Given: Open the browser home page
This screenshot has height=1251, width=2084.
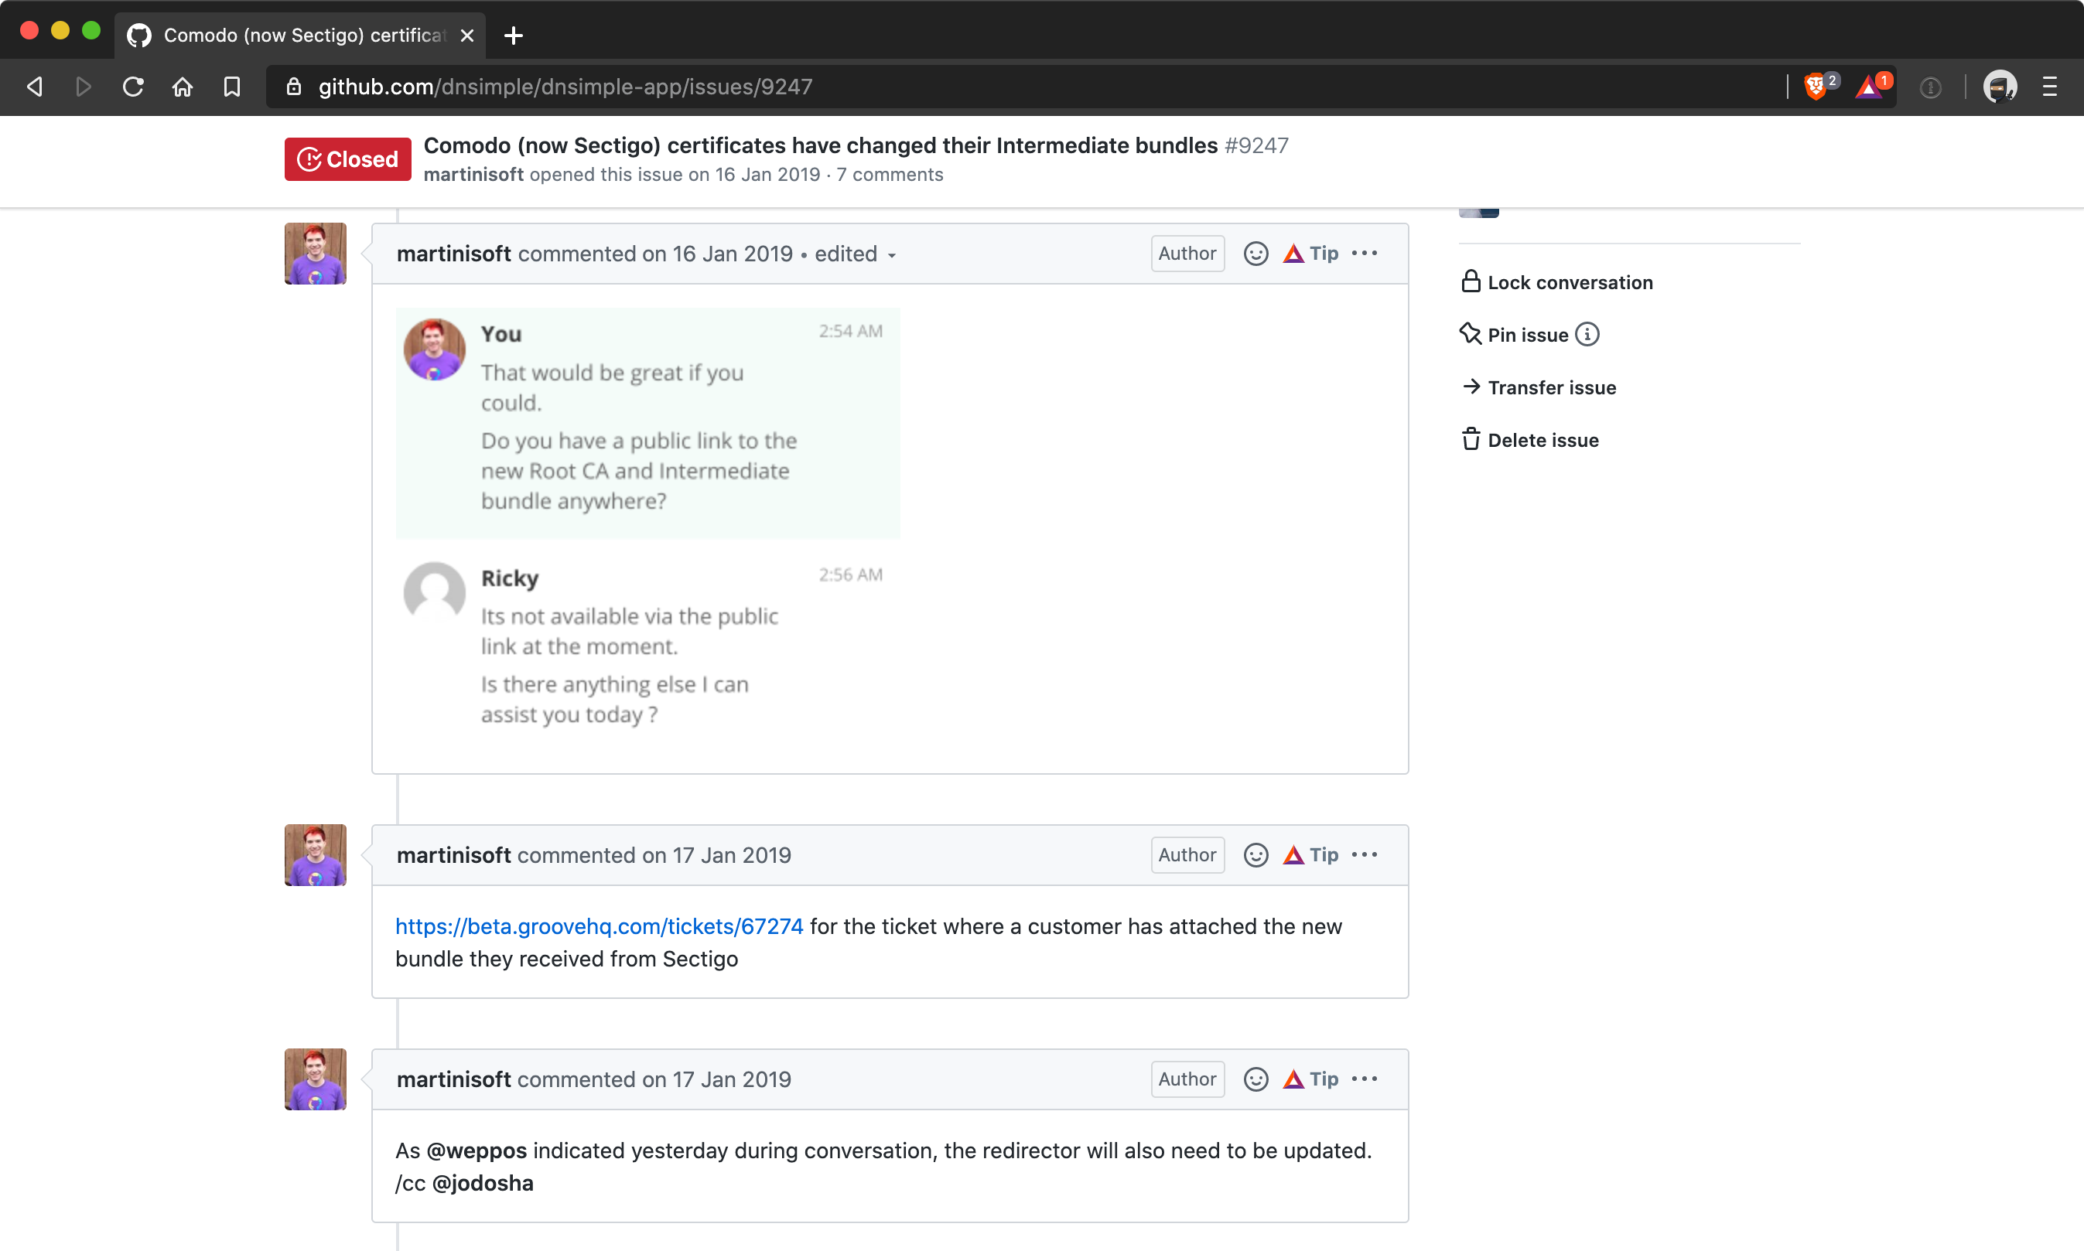Looking at the screenshot, I should click(x=182, y=87).
